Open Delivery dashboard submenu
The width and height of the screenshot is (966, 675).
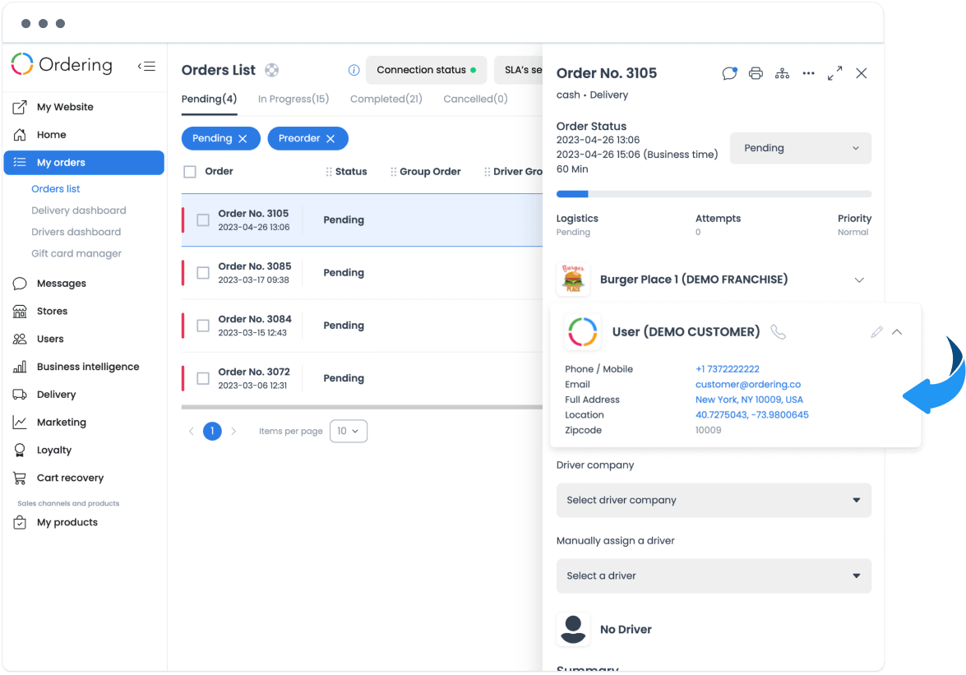coord(79,210)
